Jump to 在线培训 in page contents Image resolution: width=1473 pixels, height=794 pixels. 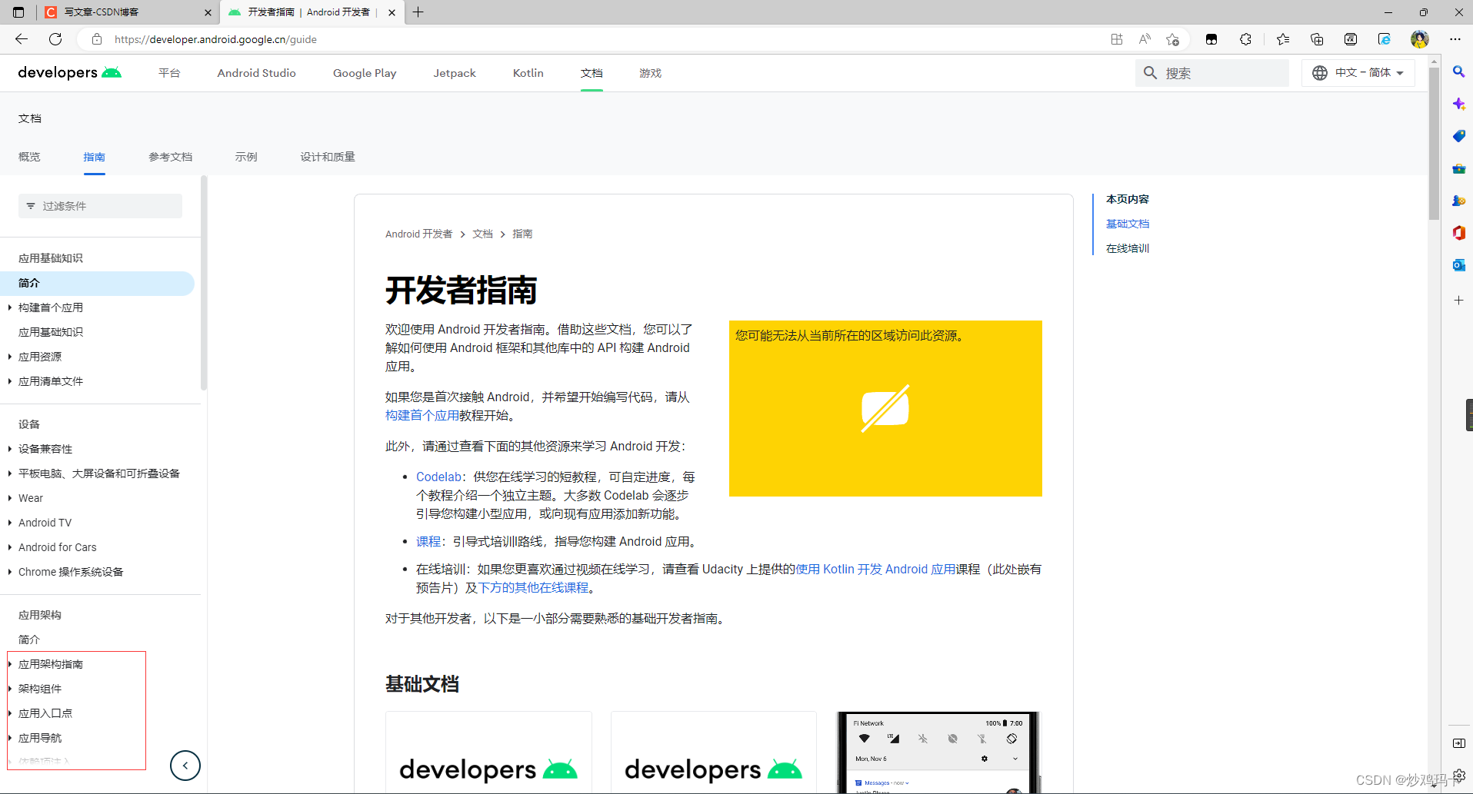1128,248
